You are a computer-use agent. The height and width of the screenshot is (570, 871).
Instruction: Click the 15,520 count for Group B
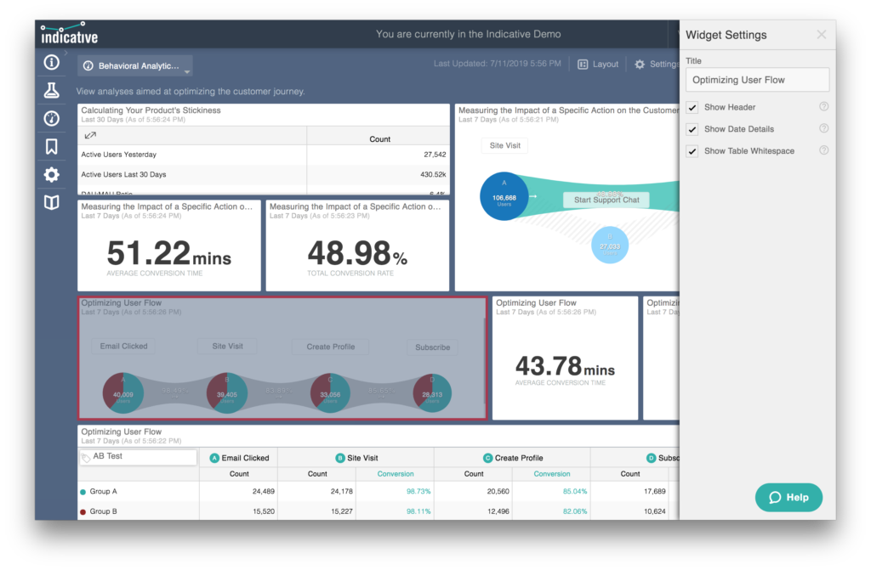264,511
